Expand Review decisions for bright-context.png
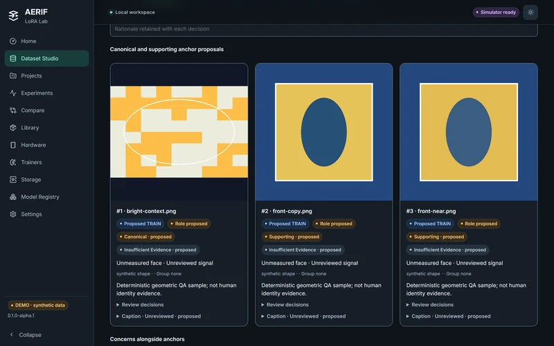Image resolution: width=554 pixels, height=346 pixels. coord(141,304)
